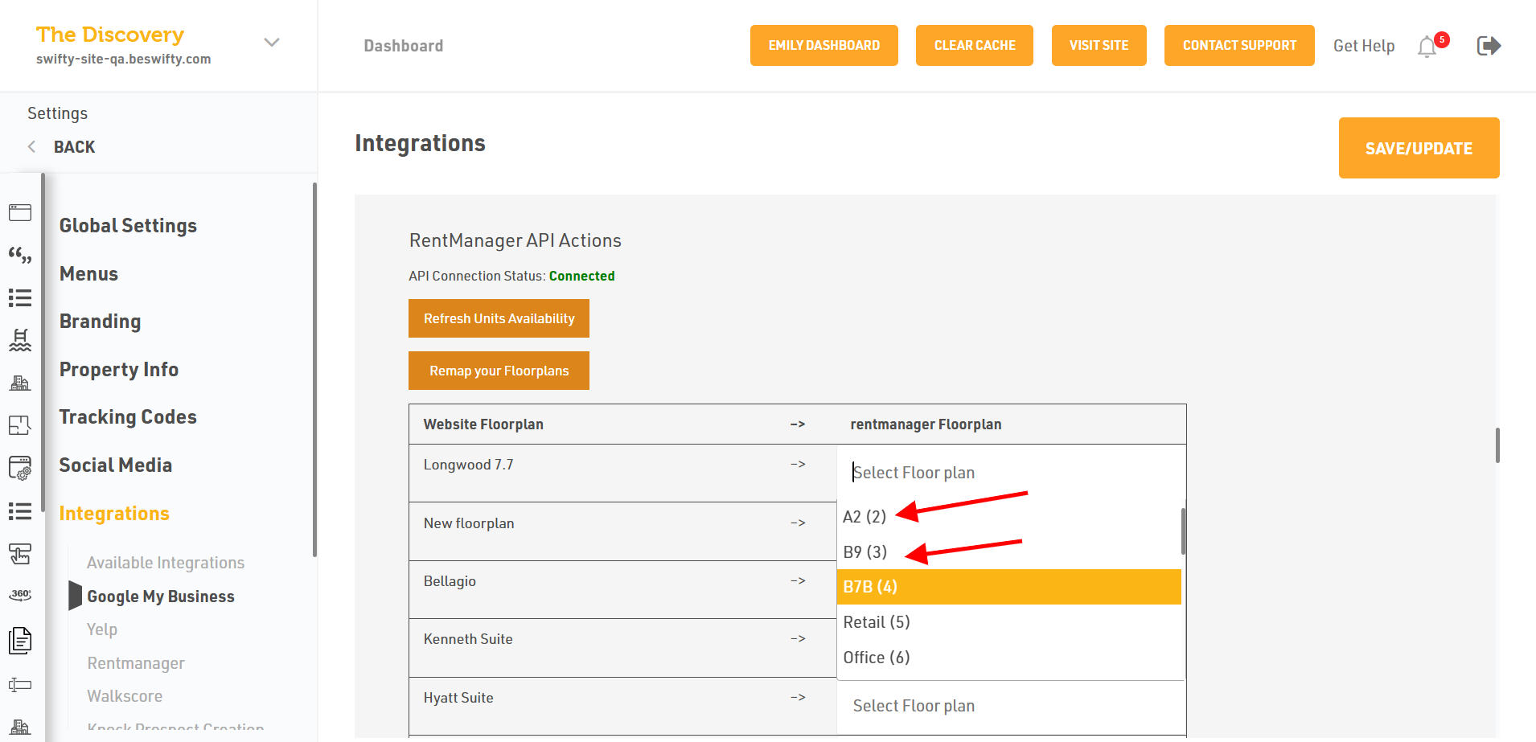Image resolution: width=1536 pixels, height=742 pixels.
Task: Select Google My Business integration
Action: 161,596
